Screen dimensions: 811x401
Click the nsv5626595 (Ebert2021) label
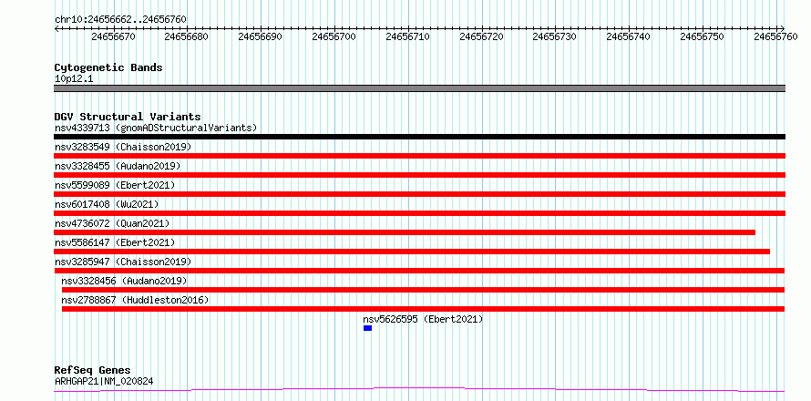click(423, 319)
